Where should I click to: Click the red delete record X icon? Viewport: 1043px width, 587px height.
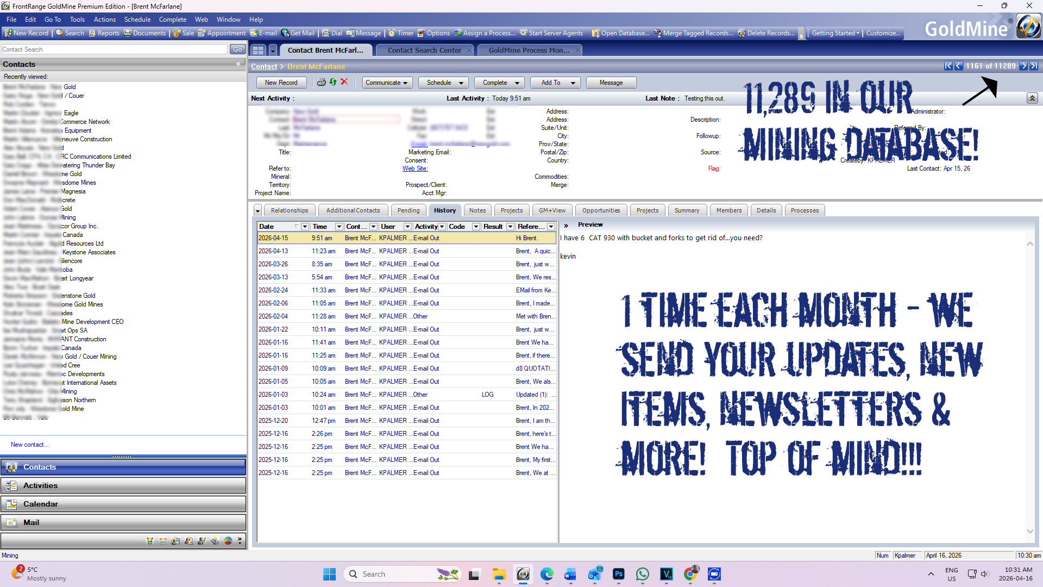344,82
